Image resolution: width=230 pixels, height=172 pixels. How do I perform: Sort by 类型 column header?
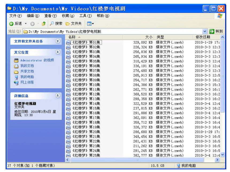point(173,37)
